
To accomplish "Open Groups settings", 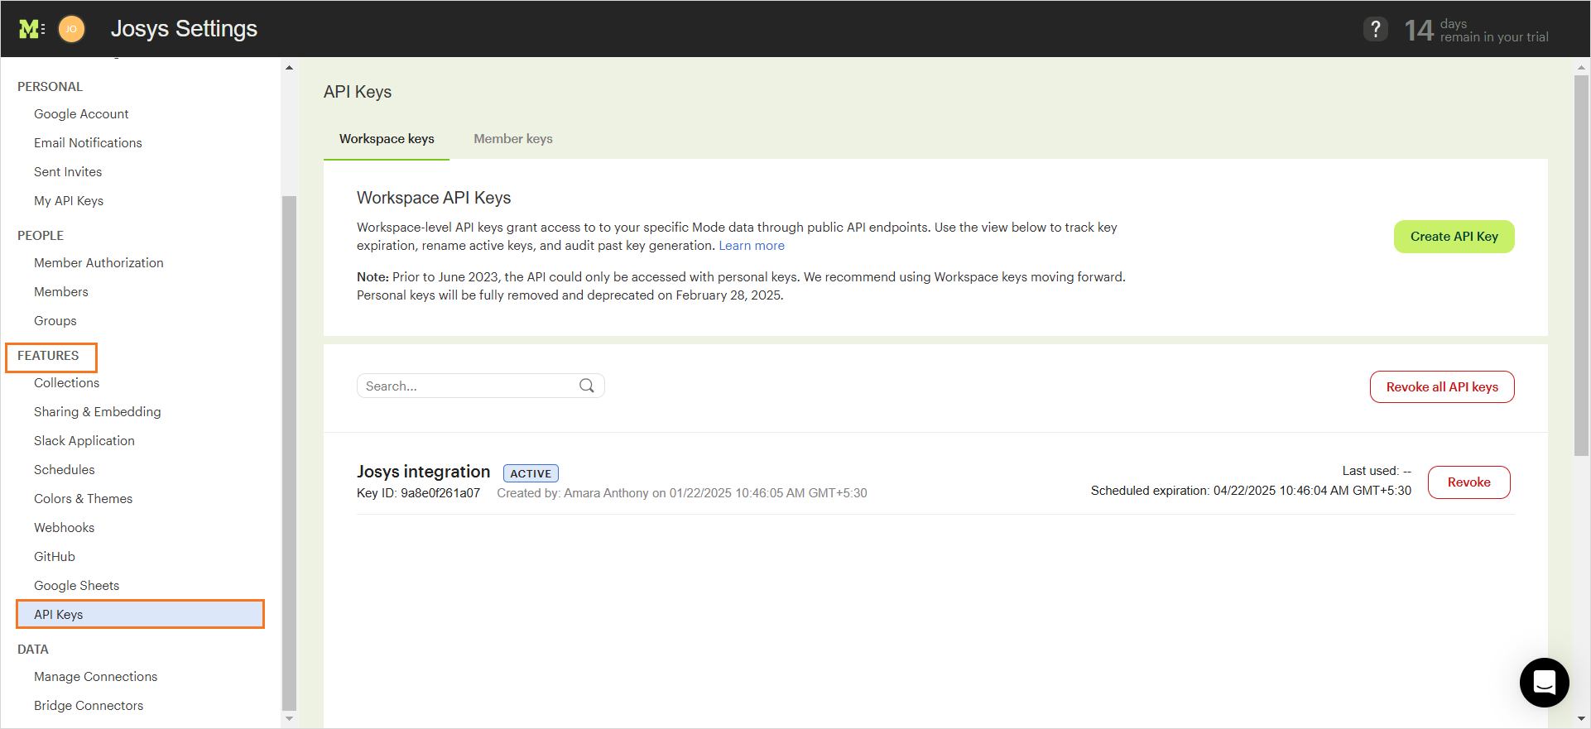I will 55,321.
